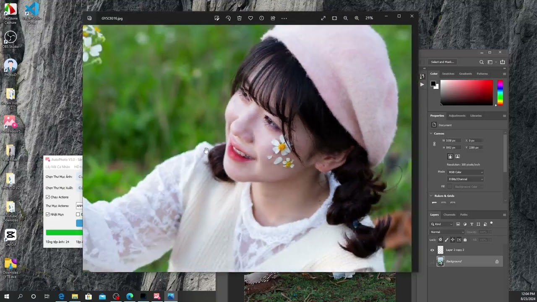537x302 pixels.
Task: Collapse the Canvas section
Action: tap(431, 133)
